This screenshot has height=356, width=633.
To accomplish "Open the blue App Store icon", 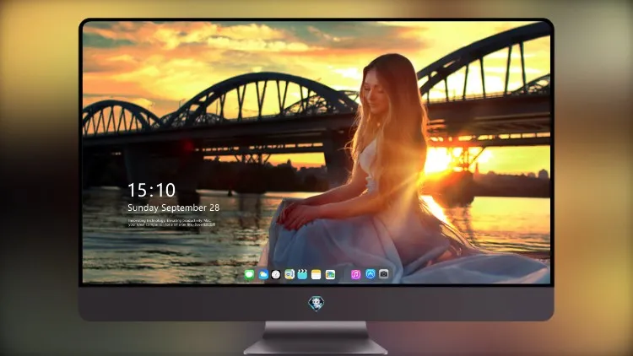I will point(371,274).
